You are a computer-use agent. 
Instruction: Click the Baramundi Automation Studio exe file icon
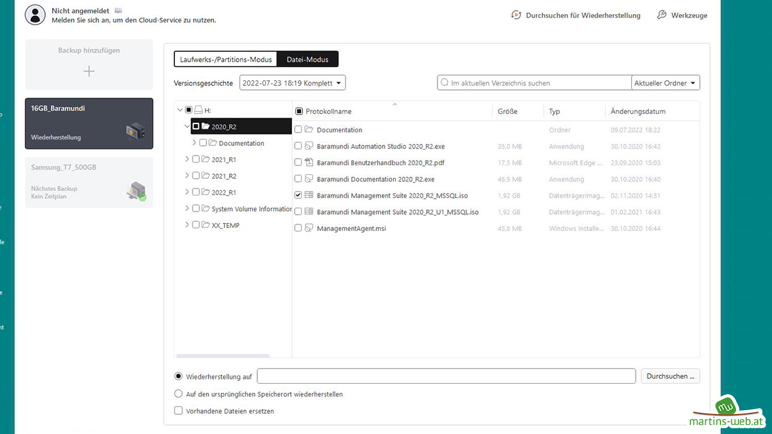(x=309, y=146)
